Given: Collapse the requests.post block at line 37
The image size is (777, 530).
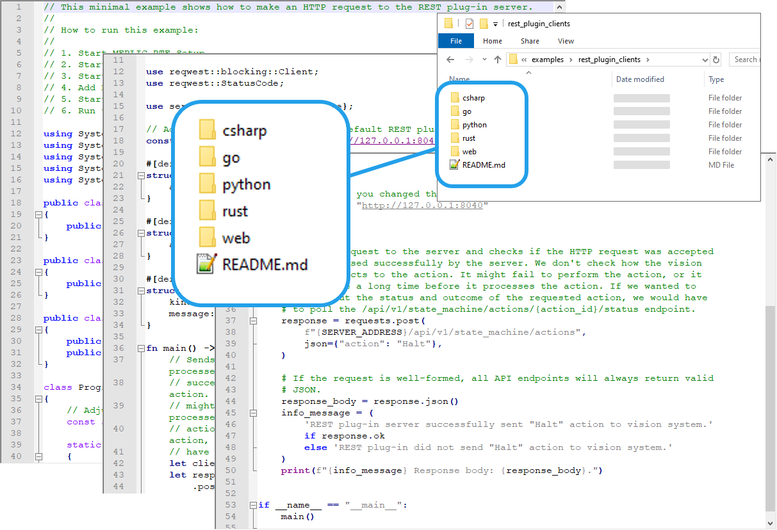Looking at the screenshot, I should point(253,321).
